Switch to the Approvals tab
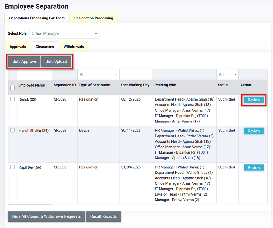Screen dimensions: 273x228 click(18, 47)
